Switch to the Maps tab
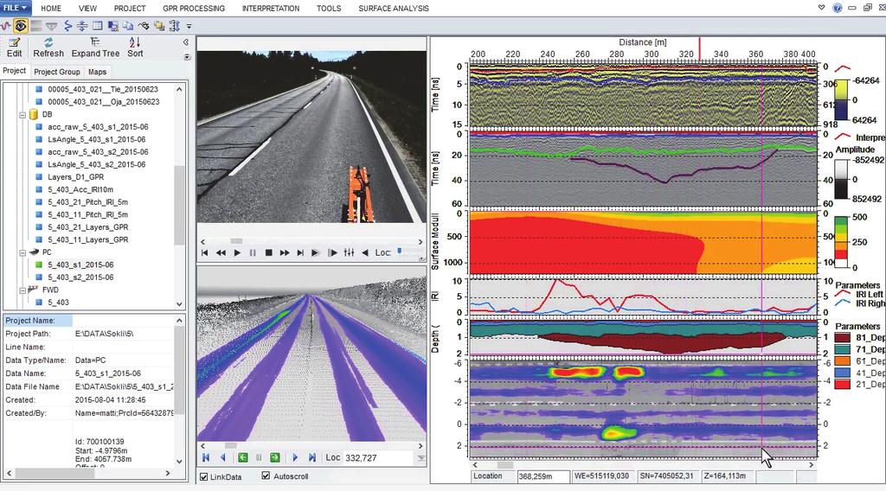 tap(97, 72)
